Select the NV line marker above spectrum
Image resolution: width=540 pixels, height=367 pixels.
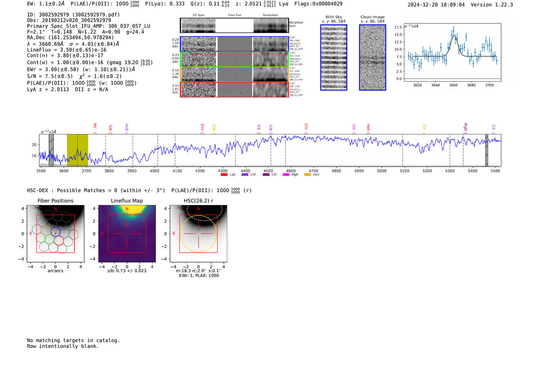click(95, 126)
